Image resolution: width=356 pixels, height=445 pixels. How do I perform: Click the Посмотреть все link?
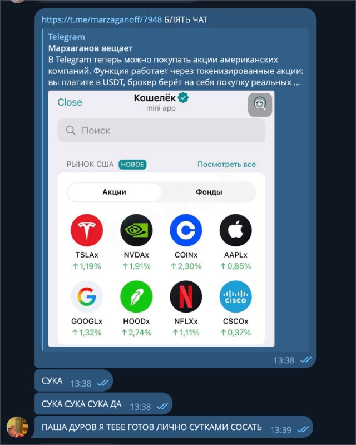click(226, 164)
